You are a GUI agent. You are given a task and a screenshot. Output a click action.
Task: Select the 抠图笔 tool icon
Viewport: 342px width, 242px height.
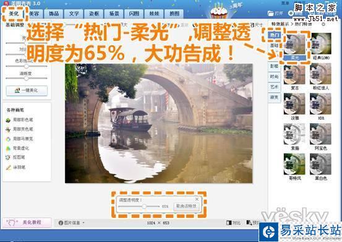(8, 157)
